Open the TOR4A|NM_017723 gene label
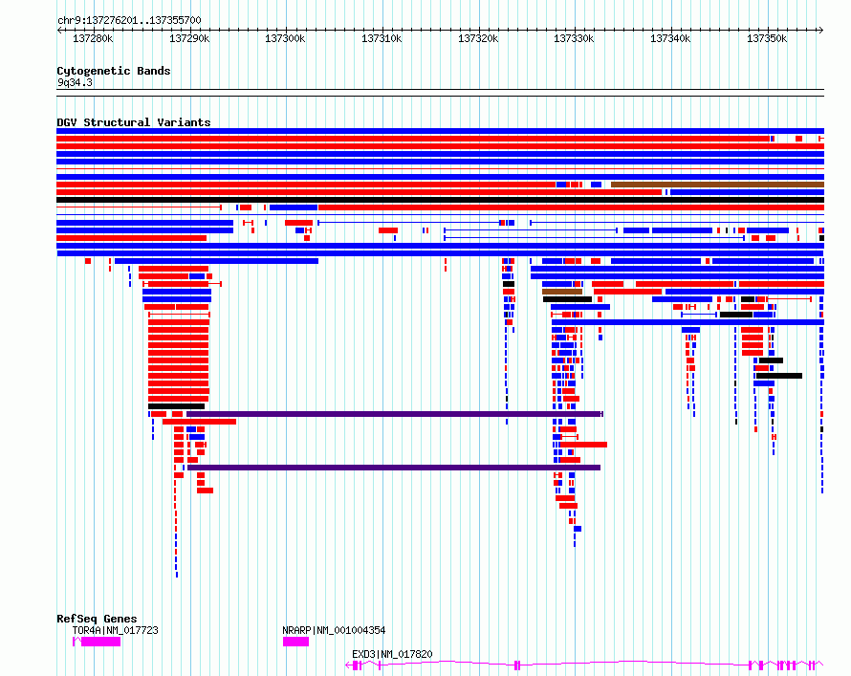851x676 pixels. click(x=115, y=630)
